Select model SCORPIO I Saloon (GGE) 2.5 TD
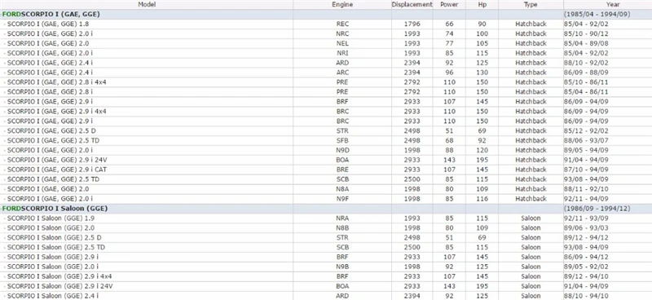Viewport: 652px width, 300px height. tap(56, 247)
